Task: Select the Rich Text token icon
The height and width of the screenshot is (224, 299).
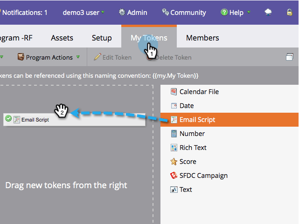Action: point(174,148)
